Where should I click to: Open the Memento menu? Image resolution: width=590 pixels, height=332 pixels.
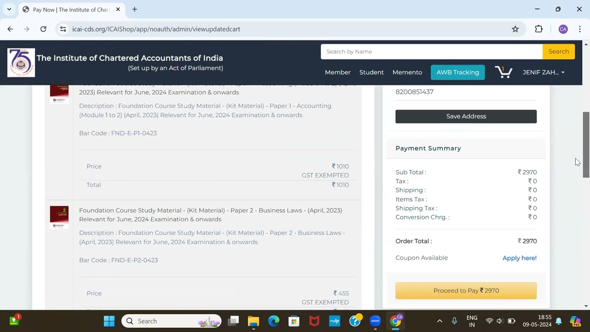click(x=407, y=72)
